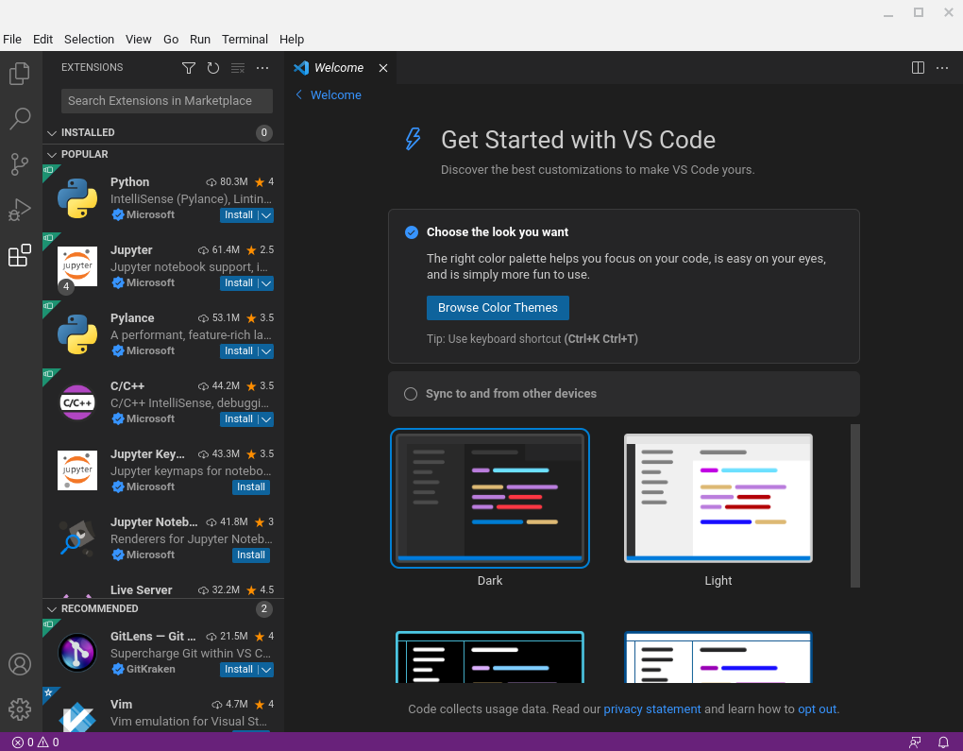Collapse the RECOMMENDED section
This screenshot has height=751, width=963.
click(52, 609)
